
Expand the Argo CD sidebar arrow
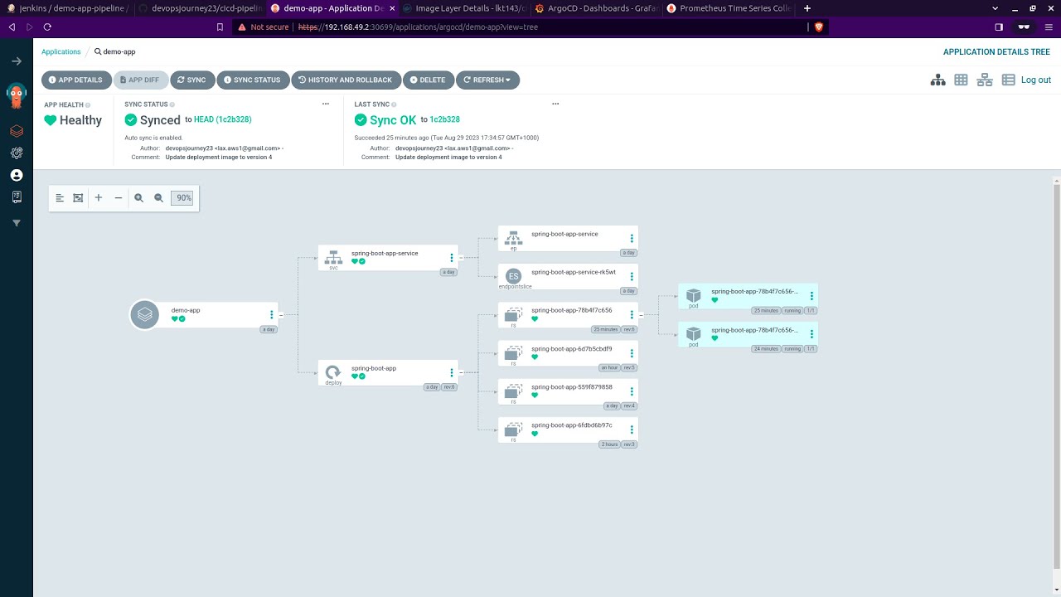coord(16,61)
